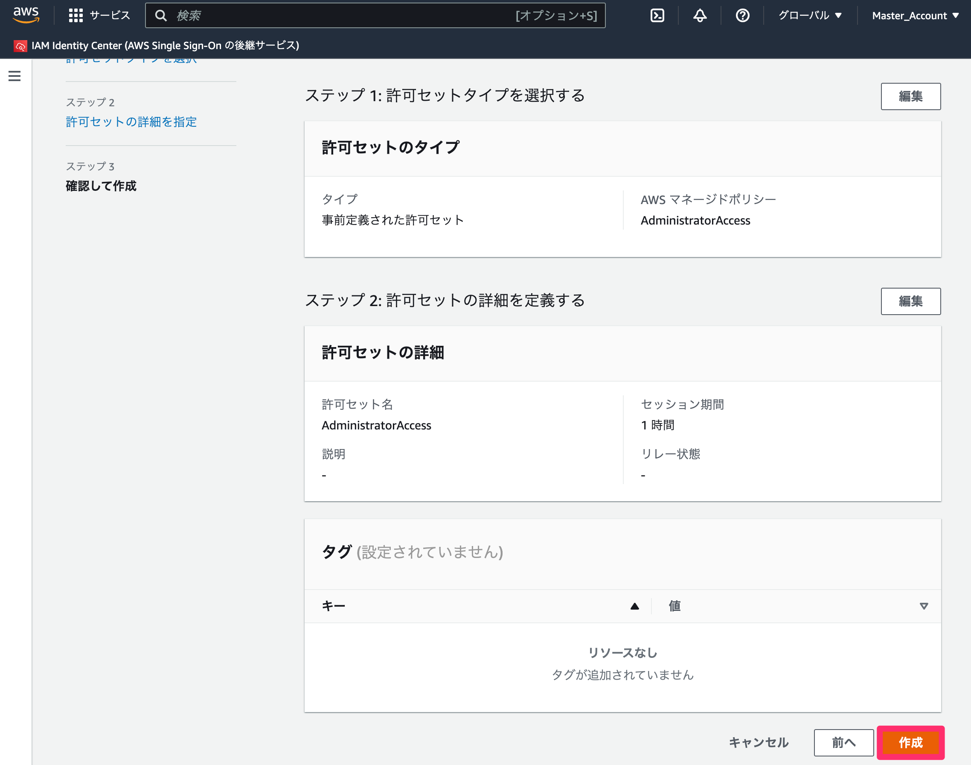Open the services grid icon

click(x=76, y=16)
